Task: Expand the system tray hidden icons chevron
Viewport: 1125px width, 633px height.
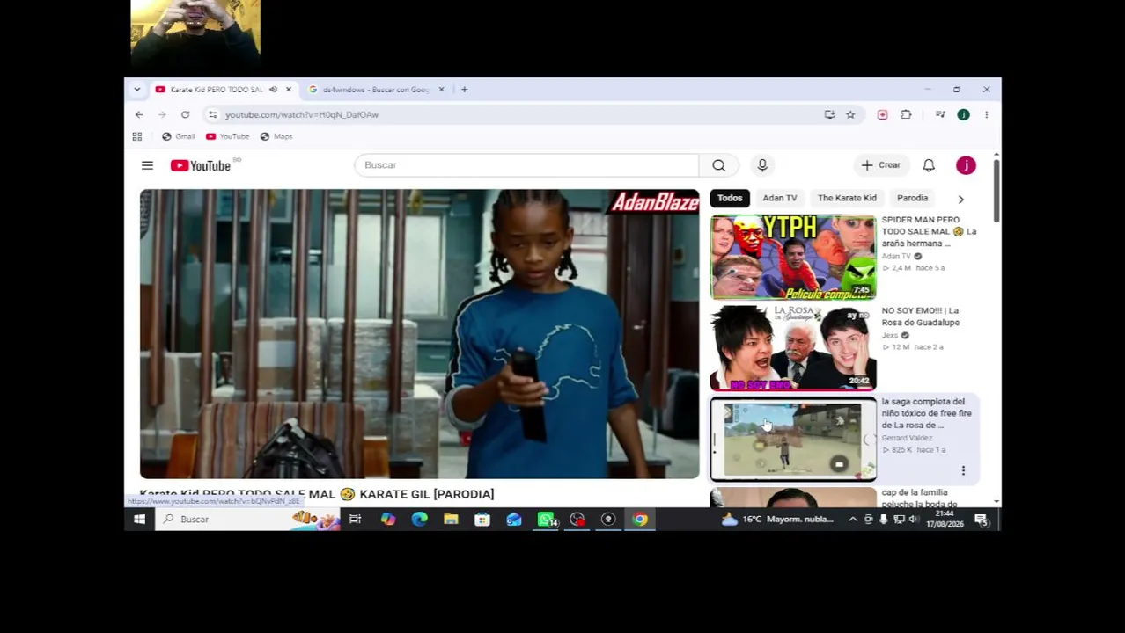Action: (852, 520)
